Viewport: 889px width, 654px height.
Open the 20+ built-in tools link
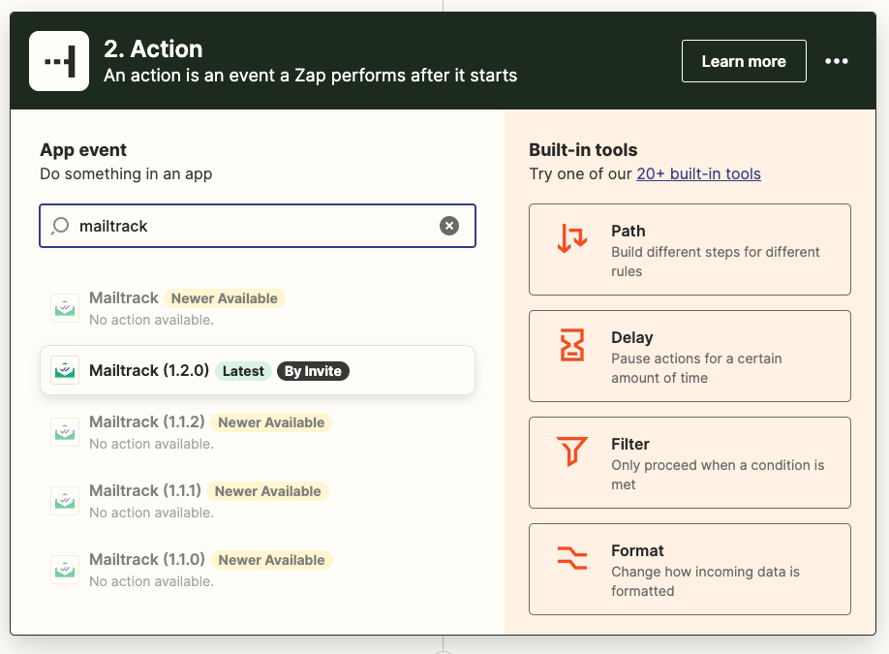pos(696,173)
